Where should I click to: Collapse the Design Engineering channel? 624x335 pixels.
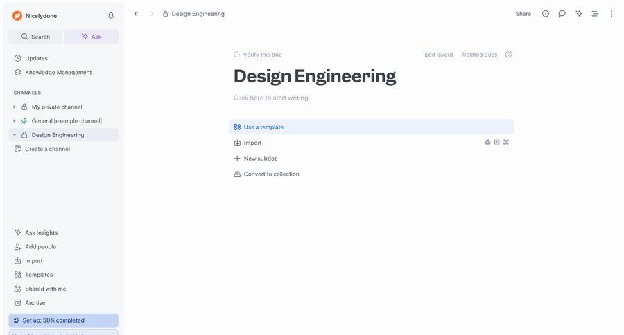[x=15, y=135]
